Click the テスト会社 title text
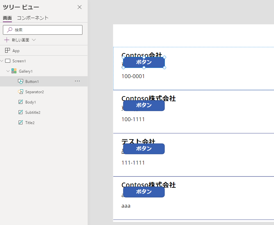 coord(138,141)
